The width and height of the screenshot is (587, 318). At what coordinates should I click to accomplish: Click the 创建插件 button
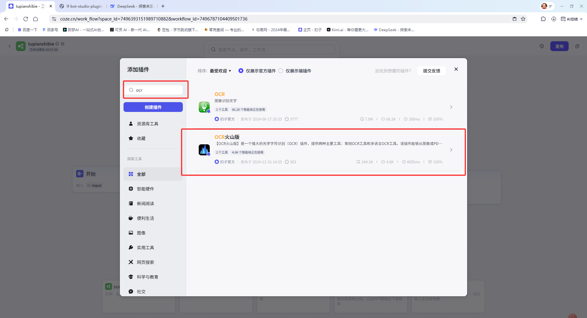pyautogui.click(x=153, y=107)
